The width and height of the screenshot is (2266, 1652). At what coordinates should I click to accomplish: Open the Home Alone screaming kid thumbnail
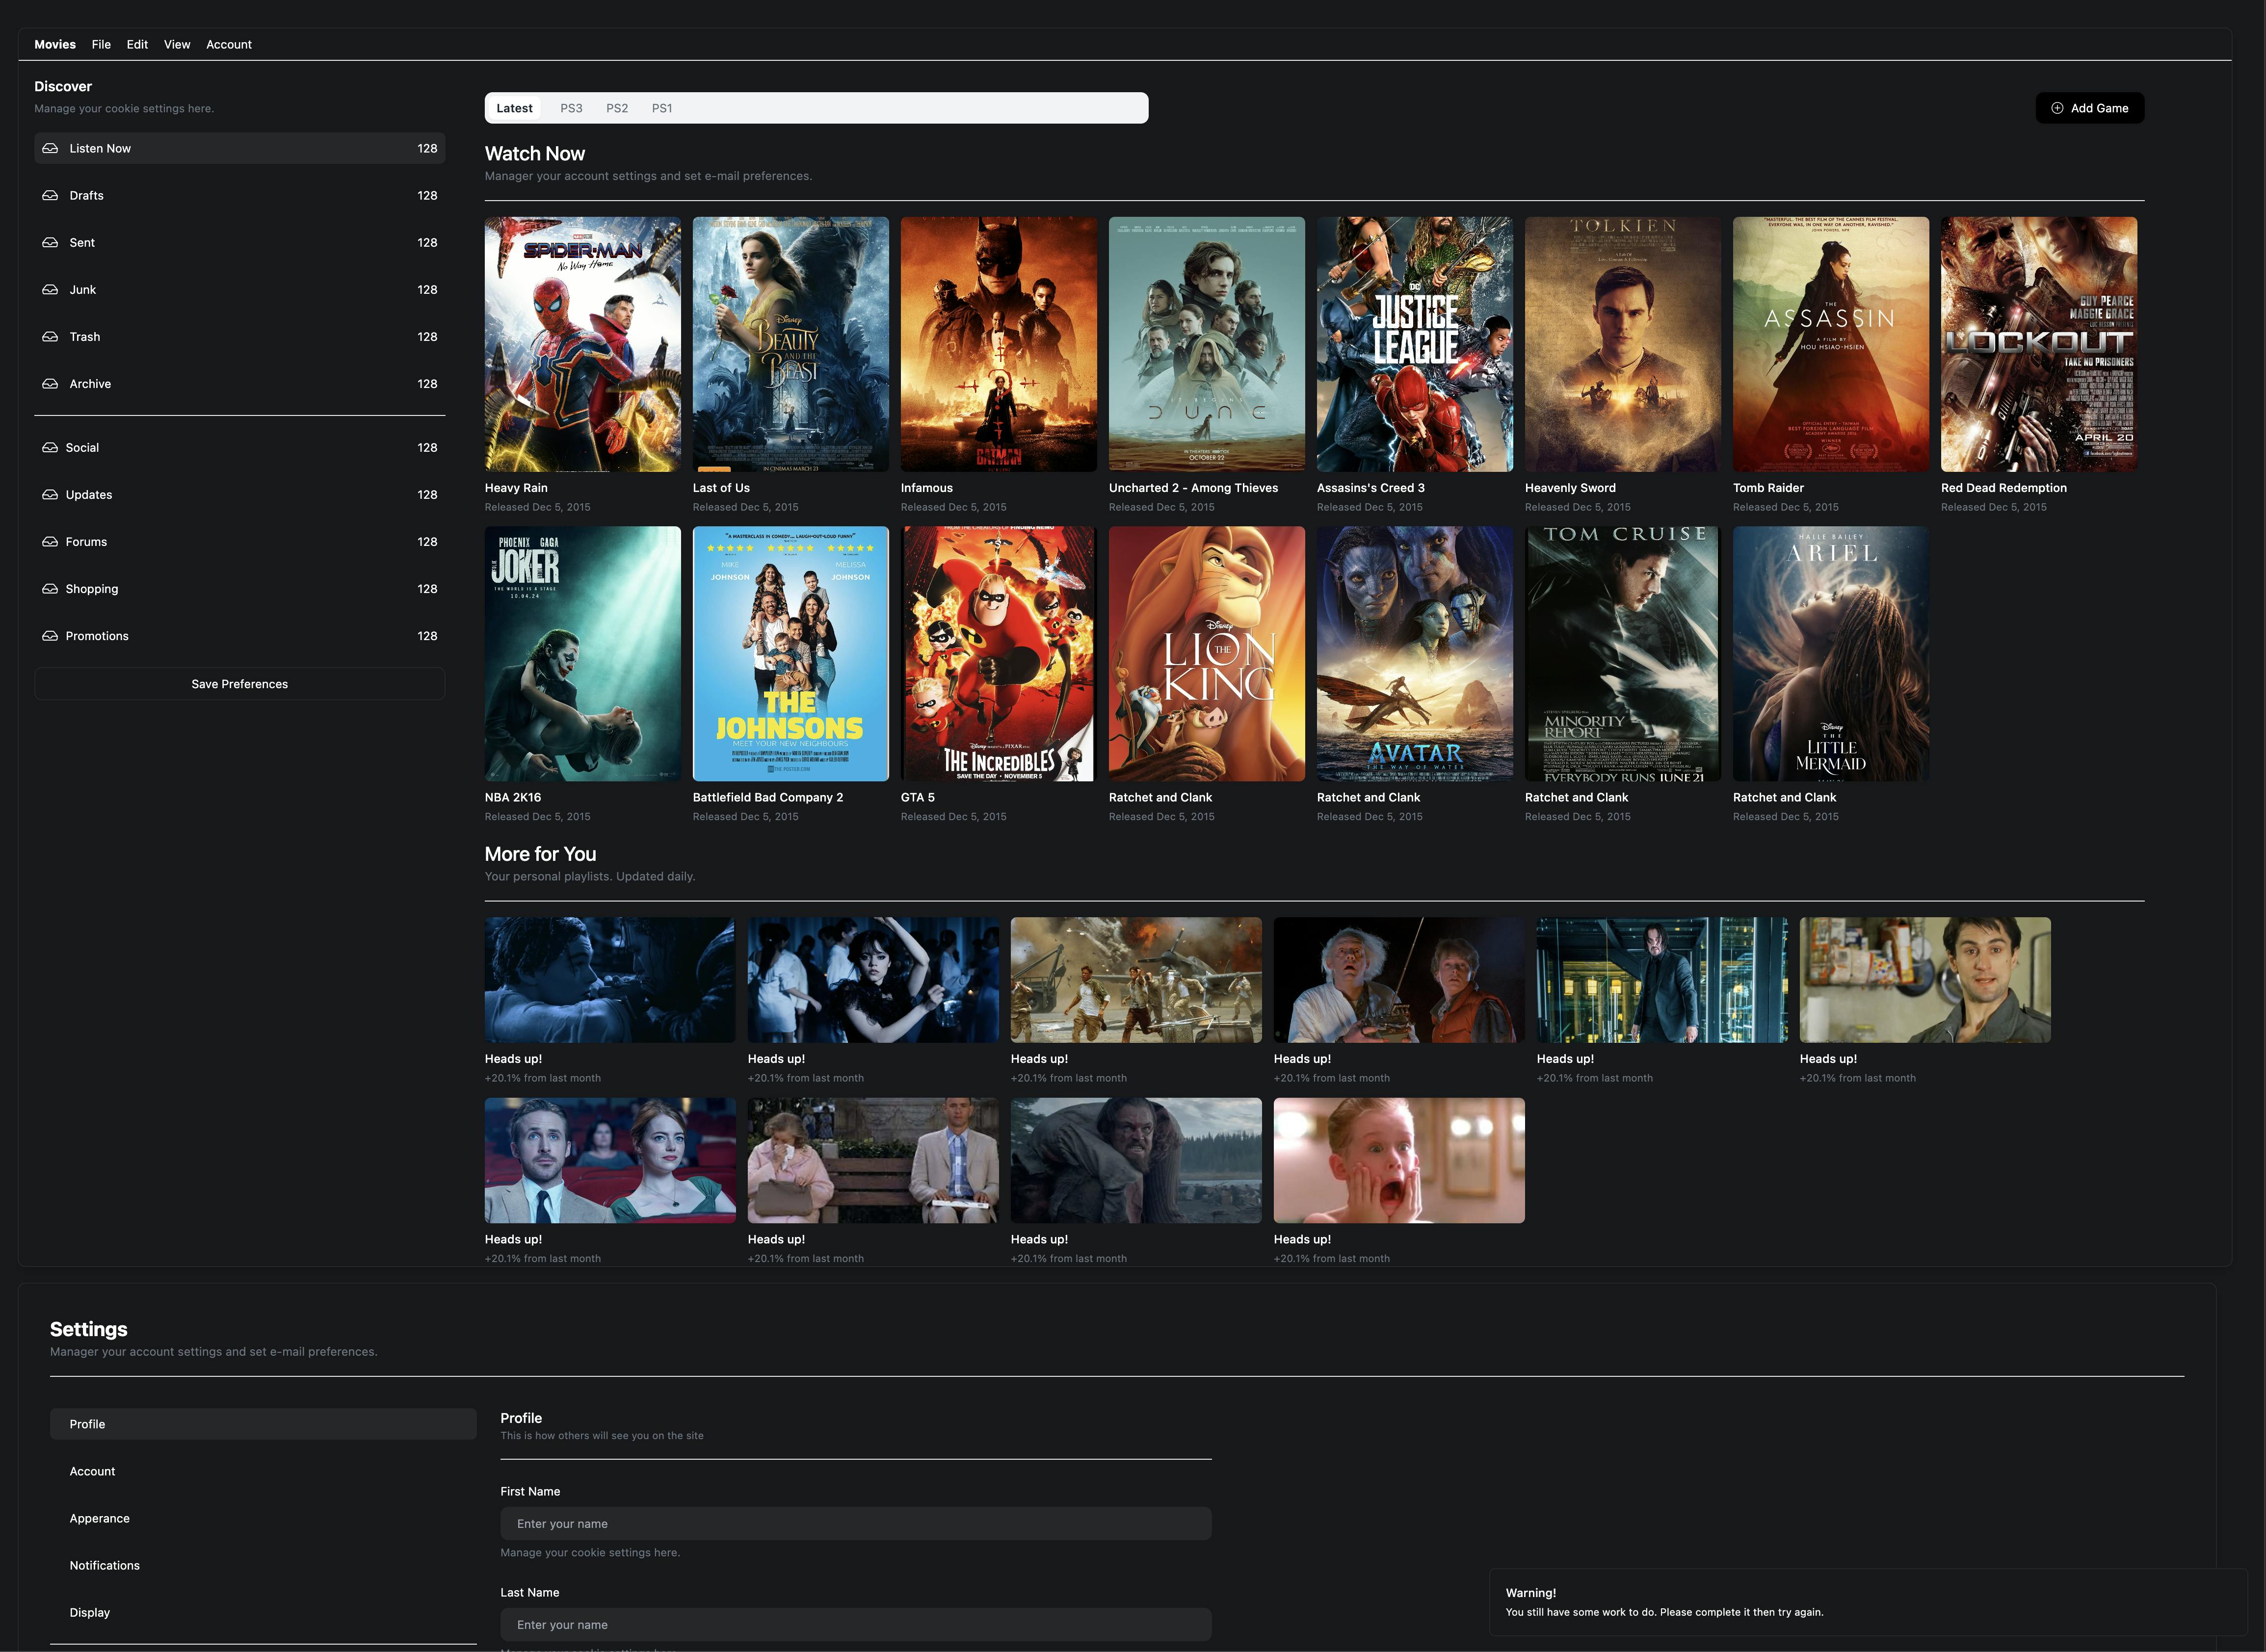click(1398, 1160)
